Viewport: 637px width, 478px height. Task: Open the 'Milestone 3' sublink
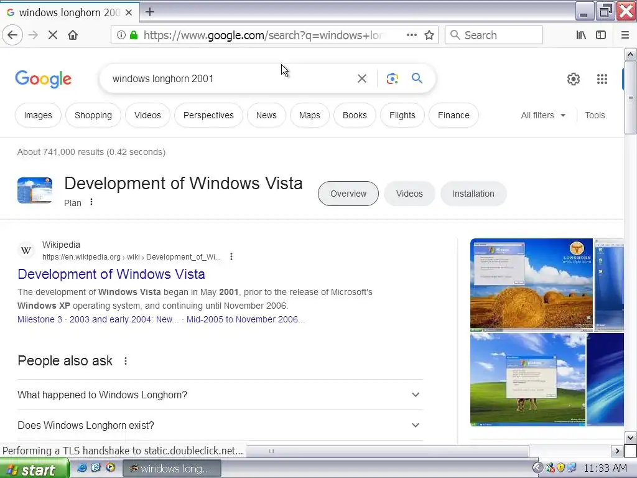tap(40, 319)
